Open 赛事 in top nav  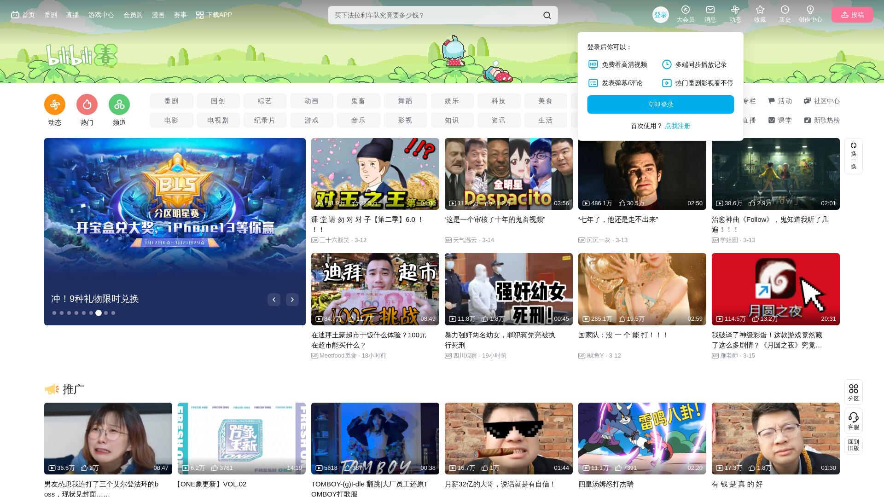[x=180, y=15]
